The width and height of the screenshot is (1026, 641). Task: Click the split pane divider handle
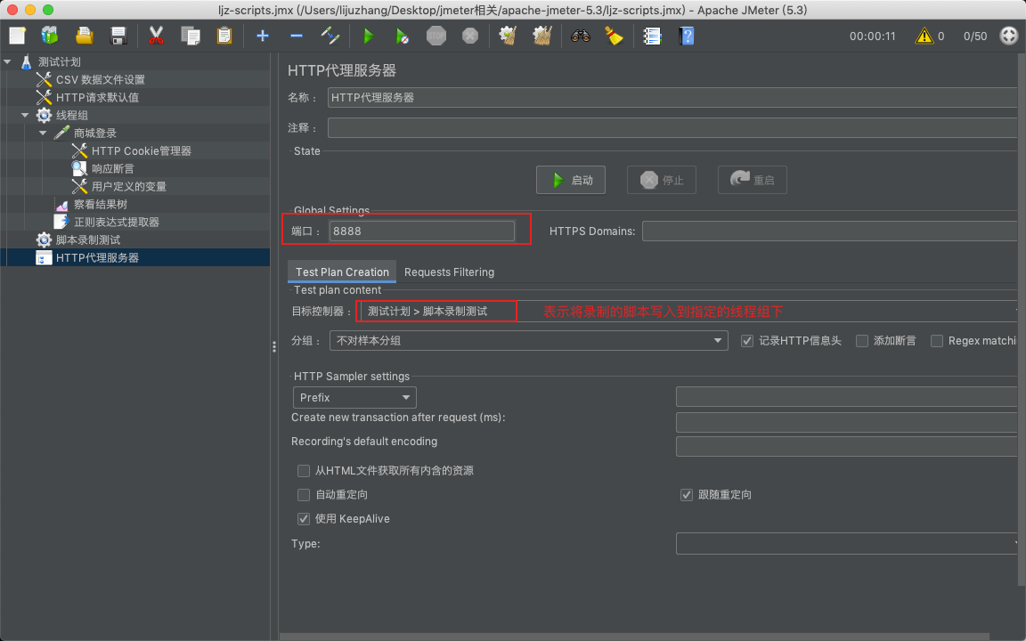[274, 346]
